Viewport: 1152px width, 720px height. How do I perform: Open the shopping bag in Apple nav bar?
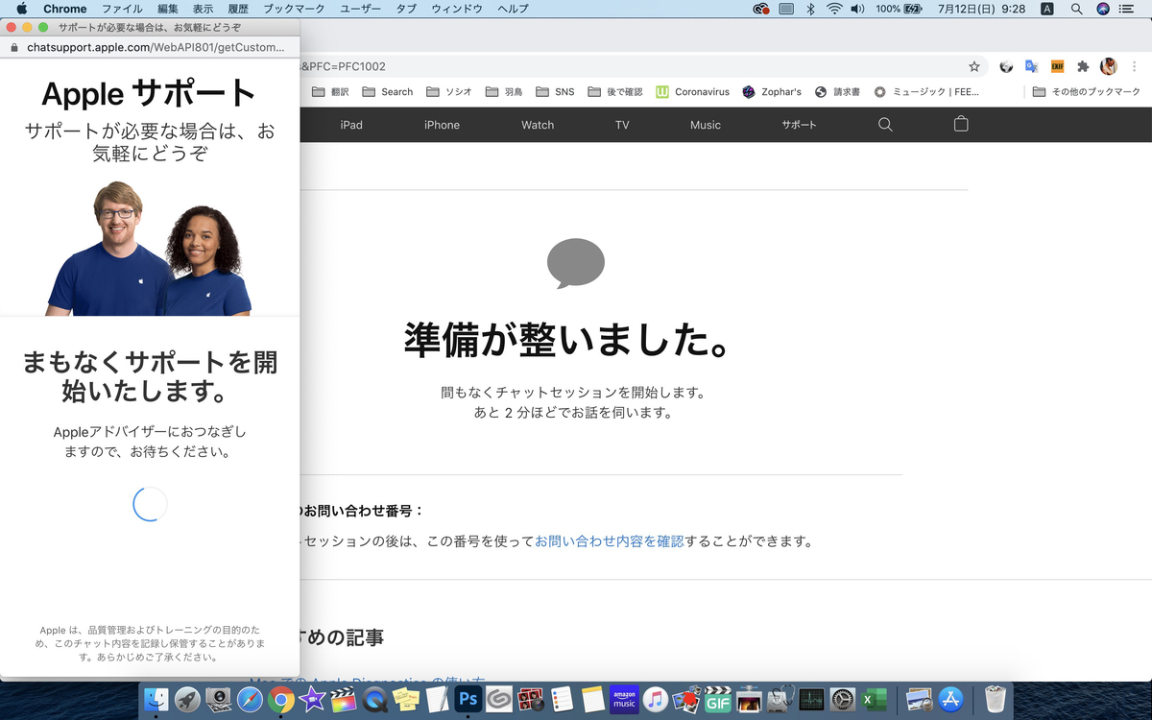[961, 124]
